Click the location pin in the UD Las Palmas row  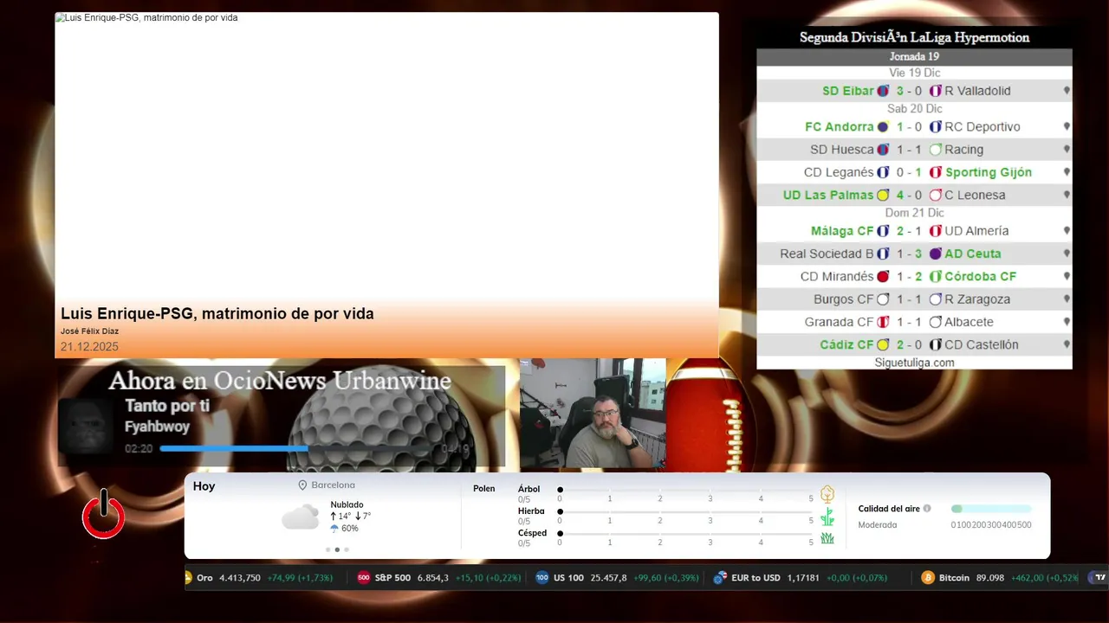pos(1067,196)
